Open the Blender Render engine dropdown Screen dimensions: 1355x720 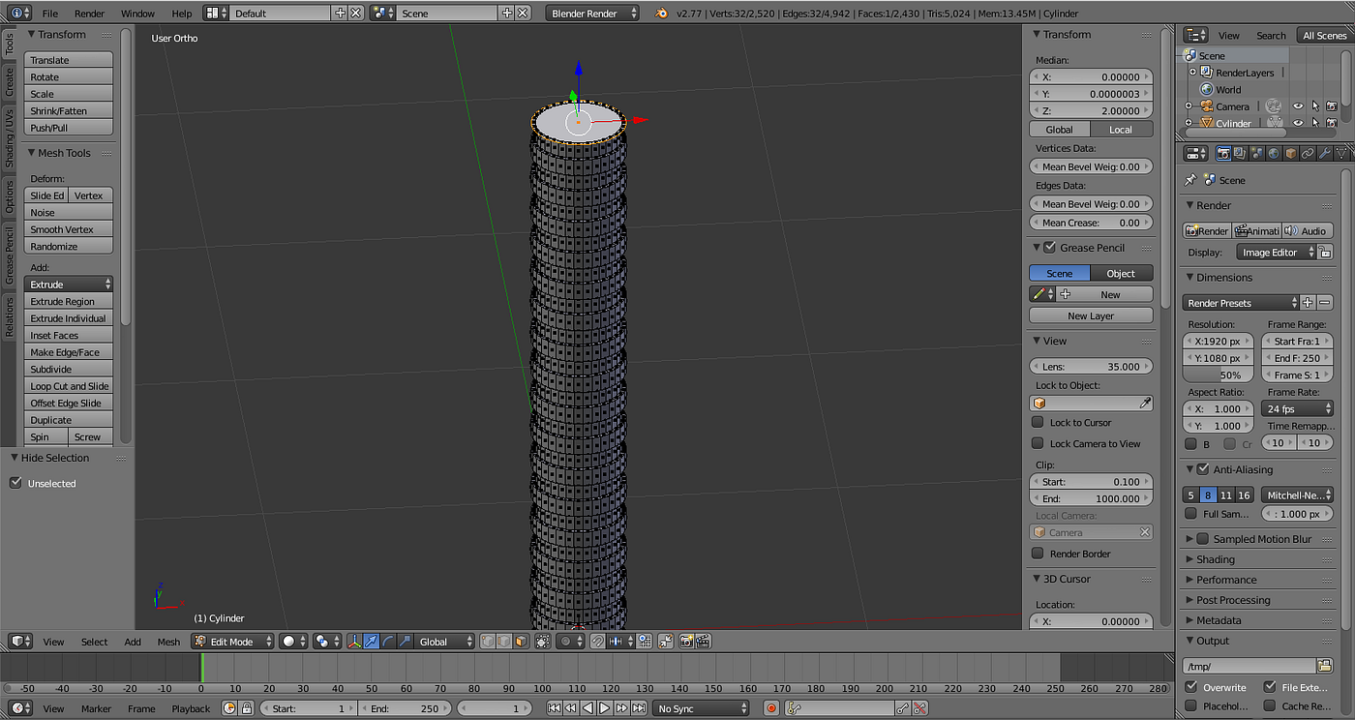click(x=593, y=14)
